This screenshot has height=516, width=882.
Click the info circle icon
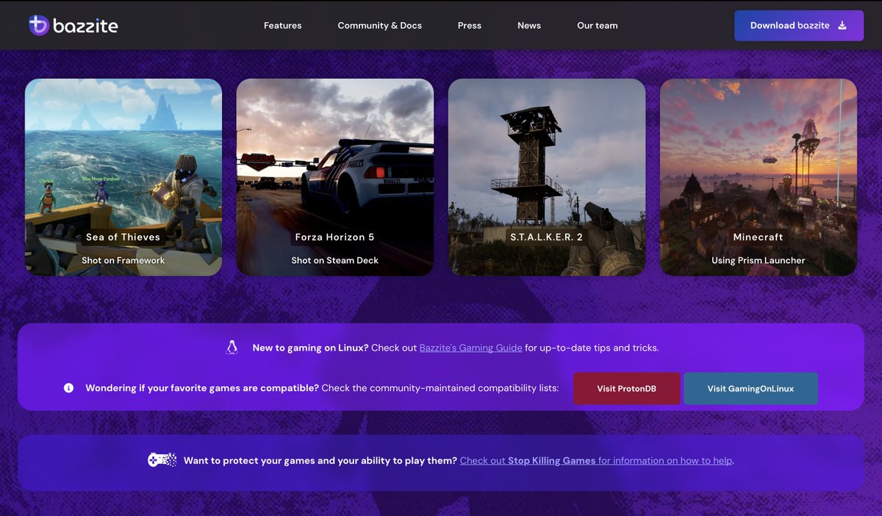pos(69,388)
